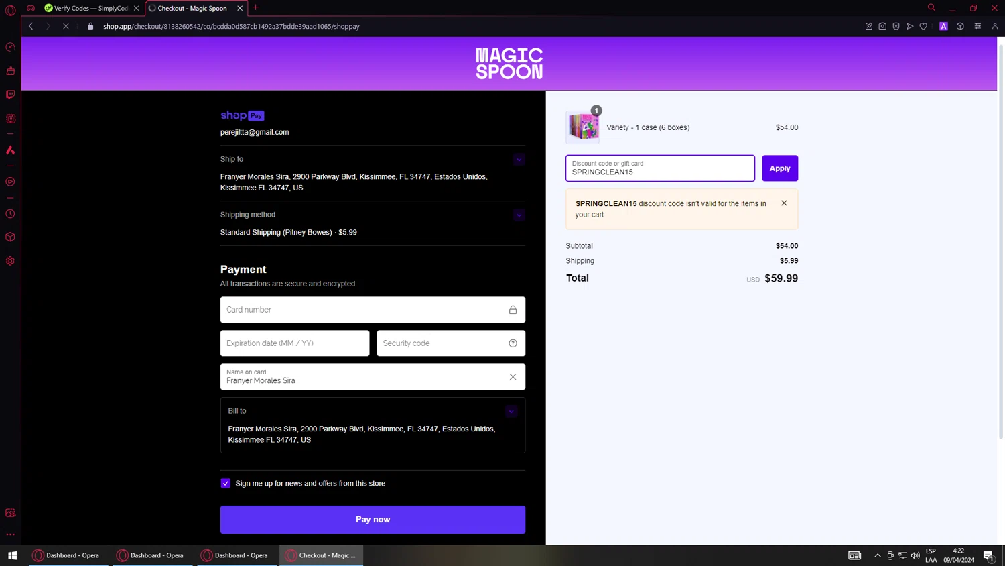Open the Windows notification center

[988, 555]
